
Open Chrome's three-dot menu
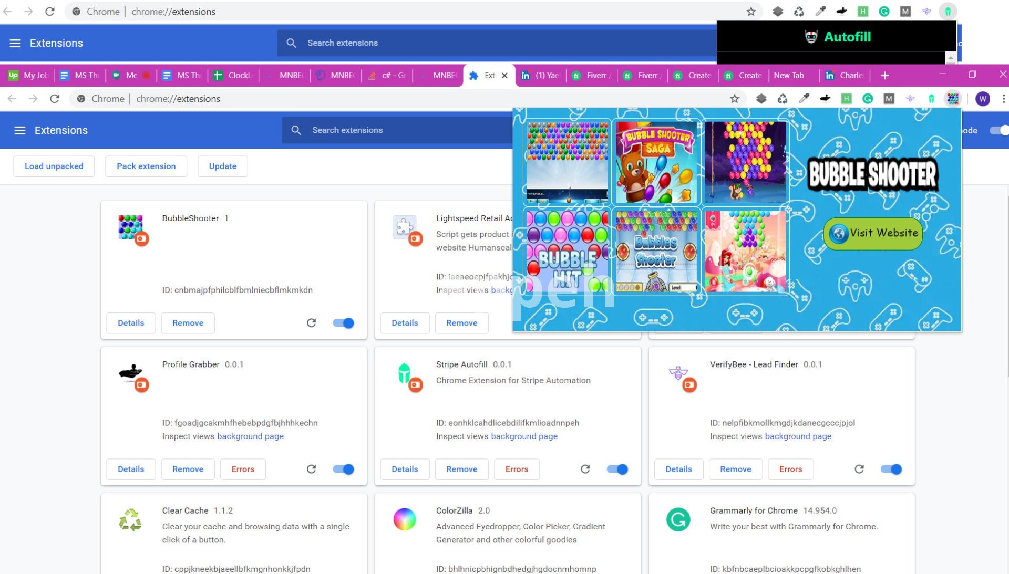1003,99
